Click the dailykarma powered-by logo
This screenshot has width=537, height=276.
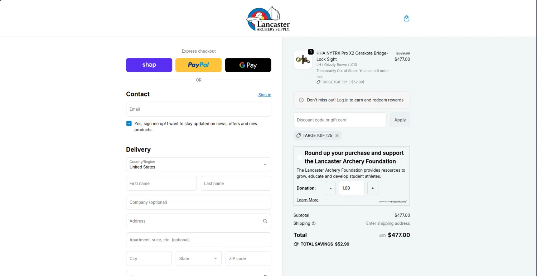tap(393, 202)
